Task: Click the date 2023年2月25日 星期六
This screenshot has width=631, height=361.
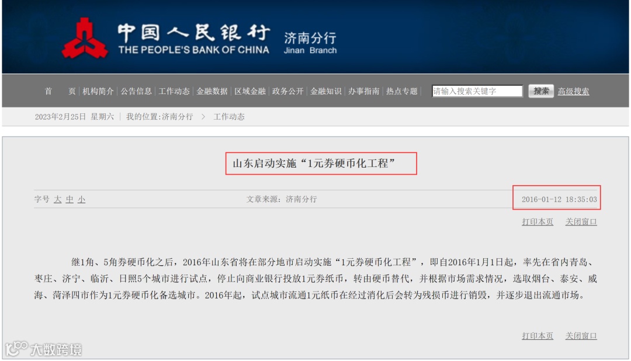Action: click(74, 117)
